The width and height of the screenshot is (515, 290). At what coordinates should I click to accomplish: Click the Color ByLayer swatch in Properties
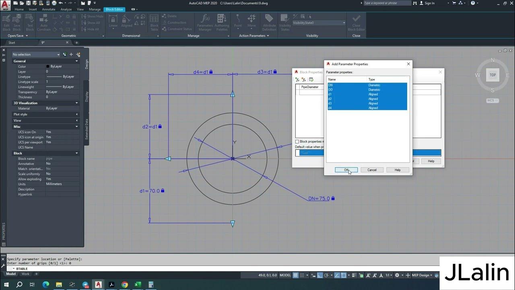(x=48, y=66)
